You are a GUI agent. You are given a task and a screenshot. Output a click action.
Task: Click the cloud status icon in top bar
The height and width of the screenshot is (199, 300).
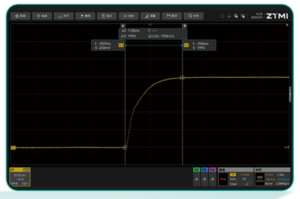[236, 16]
